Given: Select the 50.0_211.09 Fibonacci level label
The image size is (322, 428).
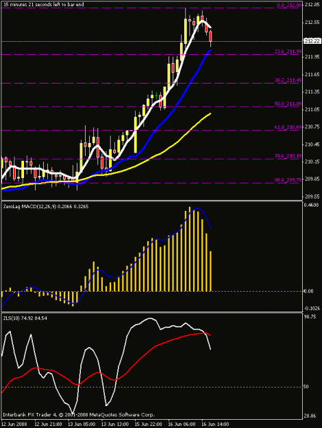Looking at the screenshot, I should (288, 103).
